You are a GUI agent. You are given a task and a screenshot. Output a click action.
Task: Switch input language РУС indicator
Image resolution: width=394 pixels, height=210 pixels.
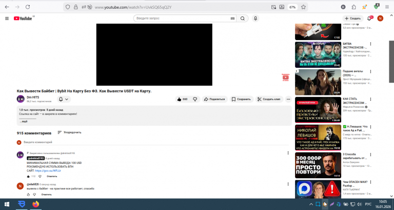[x=368, y=204]
